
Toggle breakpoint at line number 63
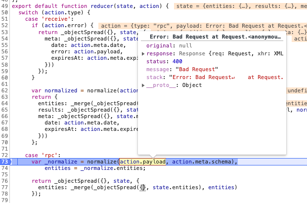click(5, 97)
